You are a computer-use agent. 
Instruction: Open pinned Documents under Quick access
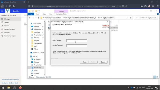click(37, 35)
